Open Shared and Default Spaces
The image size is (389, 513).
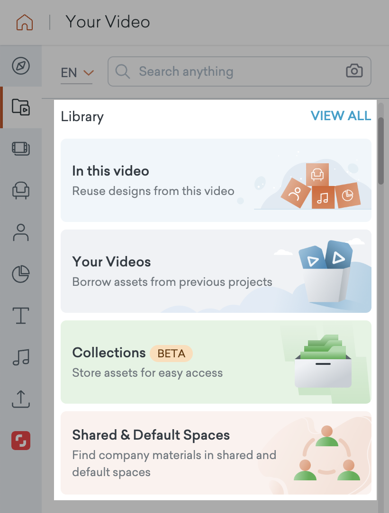[216, 452]
